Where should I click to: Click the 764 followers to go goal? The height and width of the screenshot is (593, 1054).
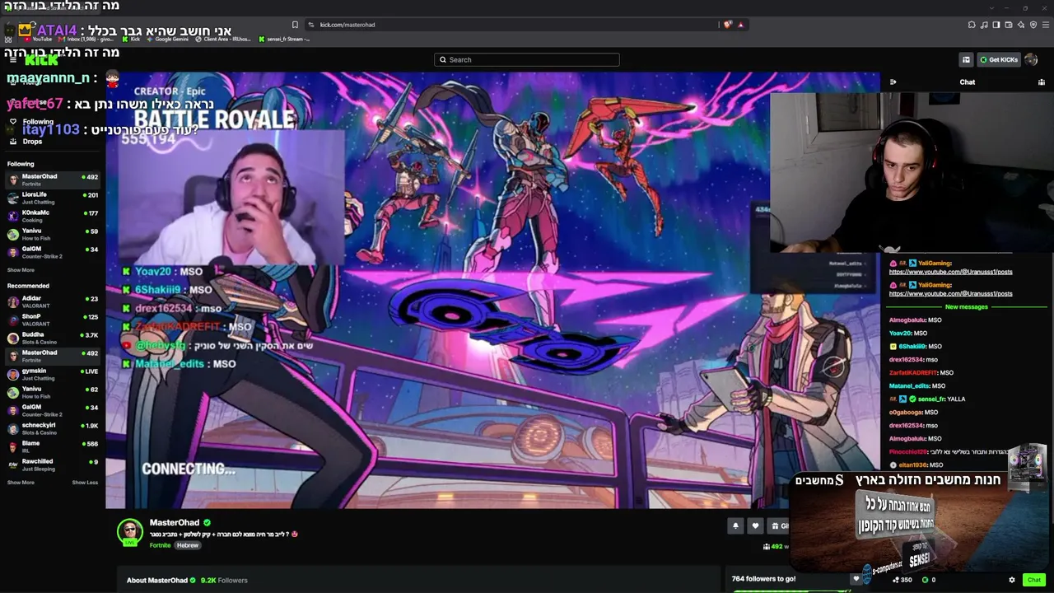click(x=763, y=579)
